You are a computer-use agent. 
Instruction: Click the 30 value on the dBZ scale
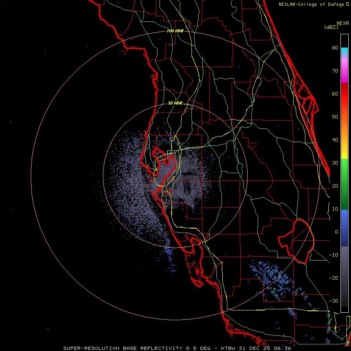[x=335, y=163]
